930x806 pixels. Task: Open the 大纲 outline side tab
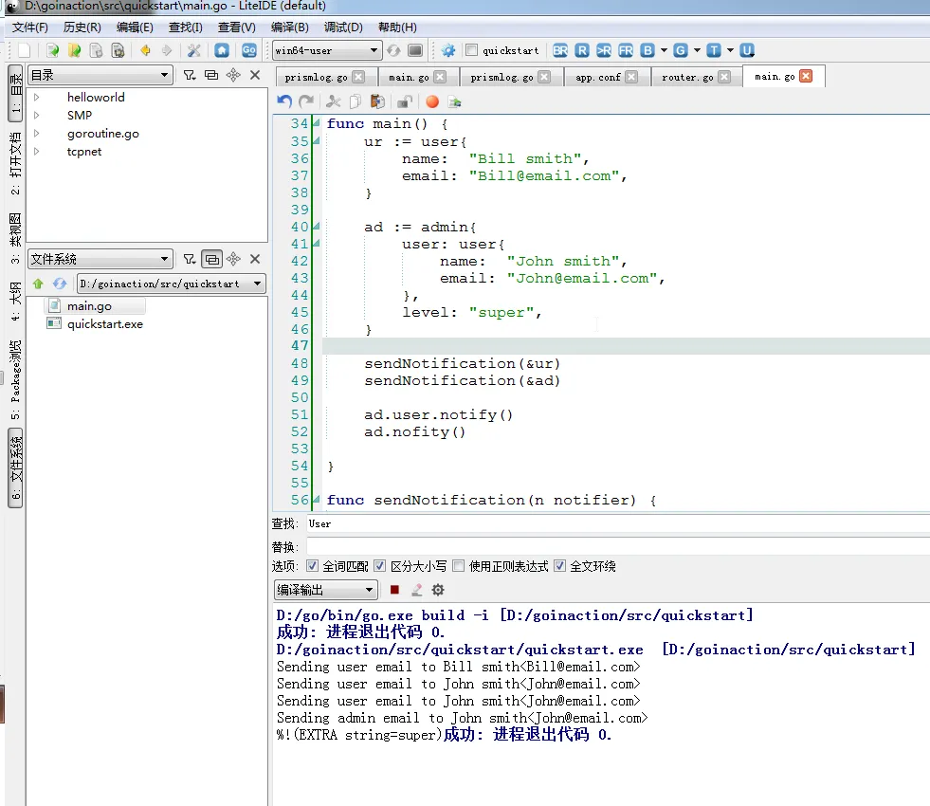15,301
